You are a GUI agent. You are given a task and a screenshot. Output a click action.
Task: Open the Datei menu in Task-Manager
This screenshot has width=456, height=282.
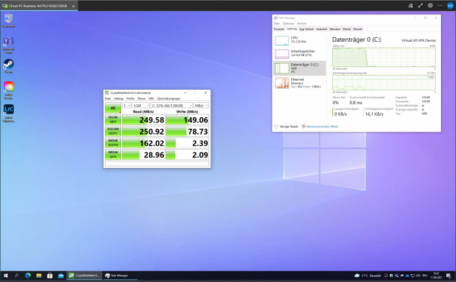click(277, 23)
